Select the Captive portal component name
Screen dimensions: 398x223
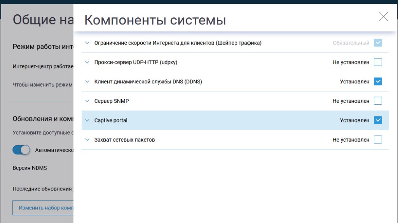pos(111,121)
